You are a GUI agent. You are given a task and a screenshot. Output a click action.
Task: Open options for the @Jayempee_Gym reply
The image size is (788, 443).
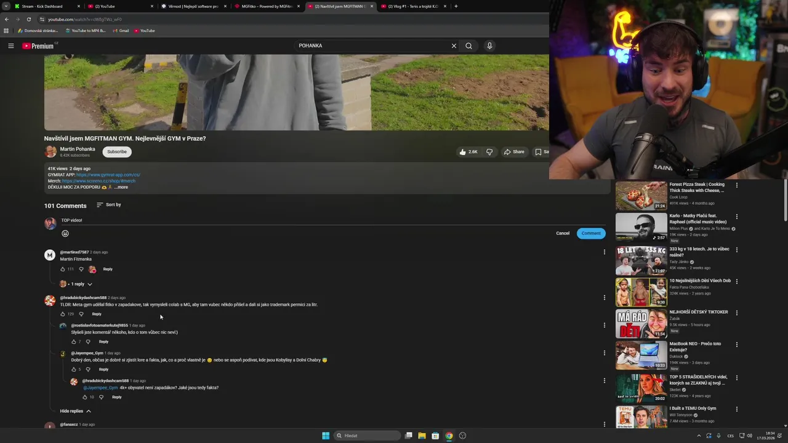[x=604, y=353]
